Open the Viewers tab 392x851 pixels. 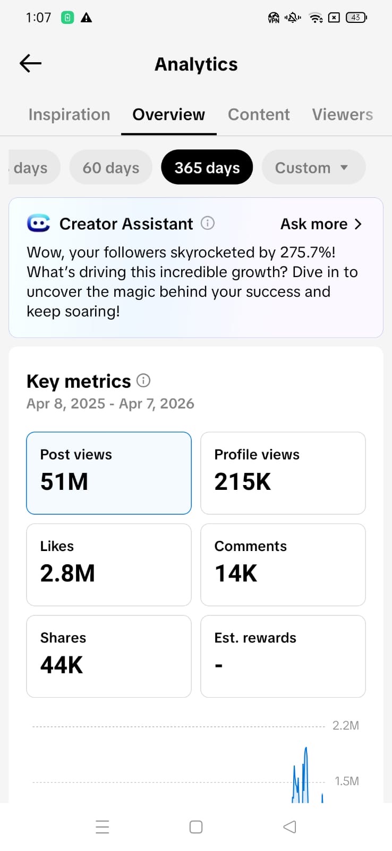[342, 114]
